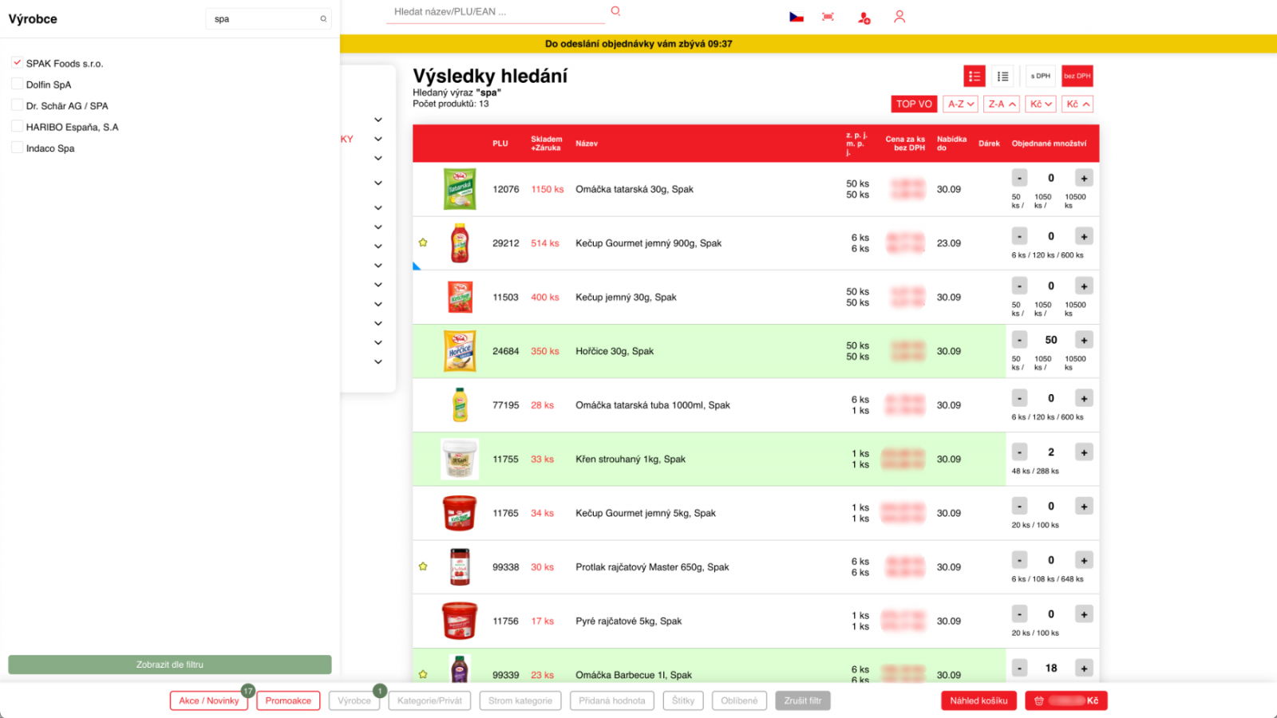Increase quantity for Protlak rajčatový Master 650g

(x=1084, y=560)
